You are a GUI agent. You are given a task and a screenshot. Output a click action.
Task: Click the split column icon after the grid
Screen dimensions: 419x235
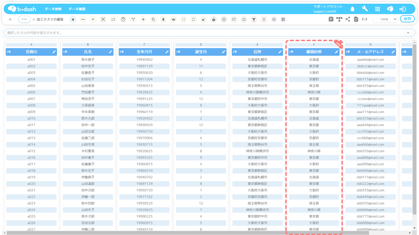pyautogui.click(x=283, y=19)
